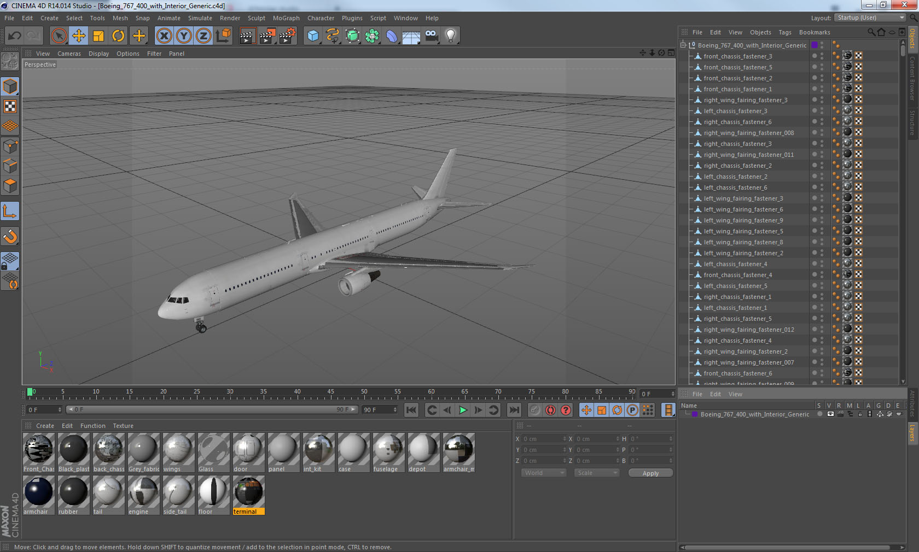This screenshot has height=552, width=919.
Task: Go to start of animation
Action: [411, 410]
